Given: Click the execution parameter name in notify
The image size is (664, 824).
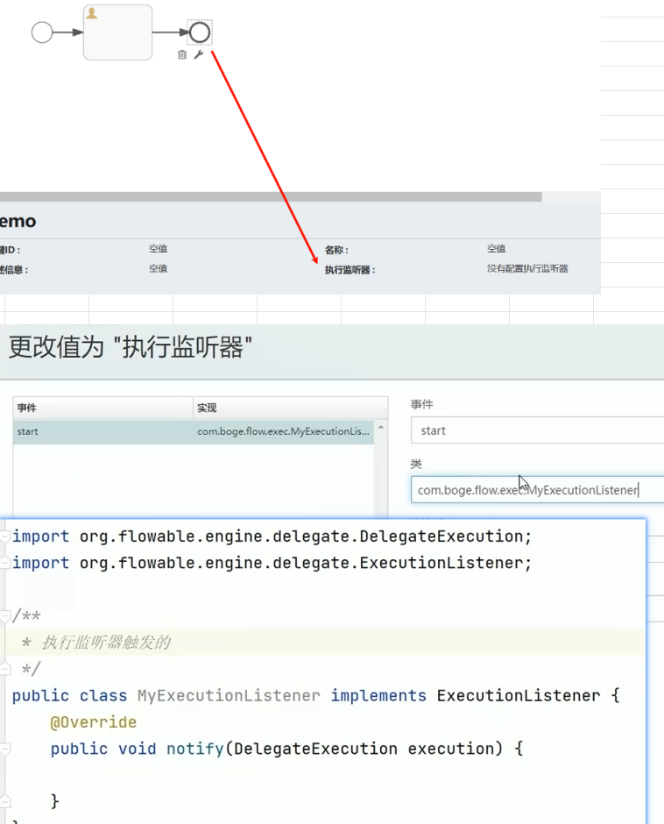Looking at the screenshot, I should click(451, 749).
